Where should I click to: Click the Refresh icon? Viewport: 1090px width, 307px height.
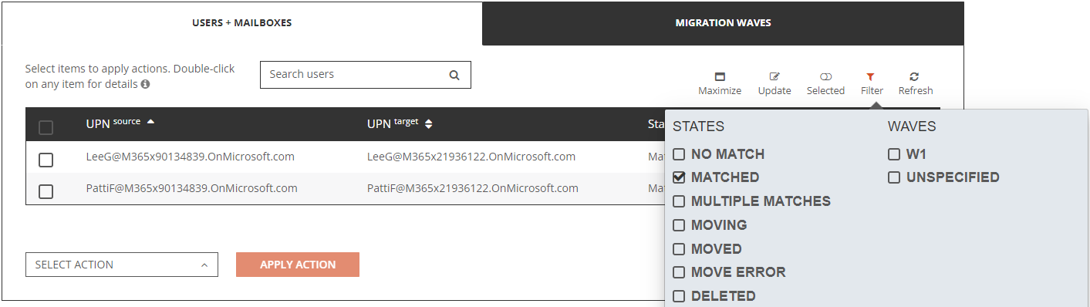(914, 77)
